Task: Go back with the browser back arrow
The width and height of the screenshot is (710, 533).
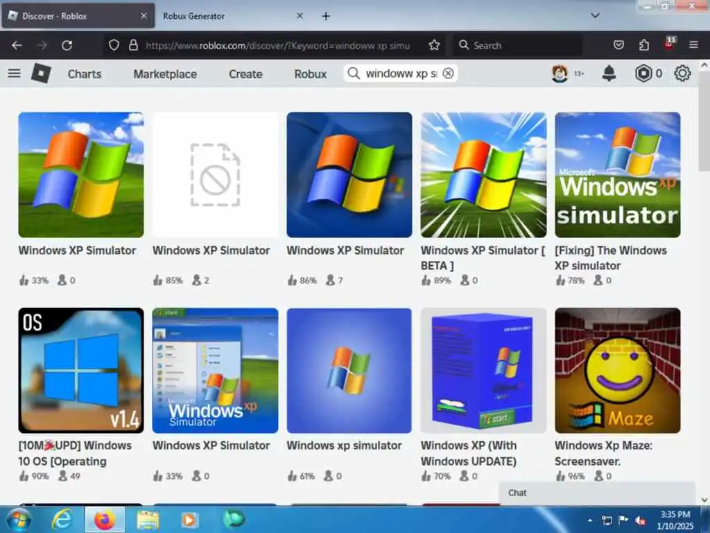Action: click(x=17, y=45)
